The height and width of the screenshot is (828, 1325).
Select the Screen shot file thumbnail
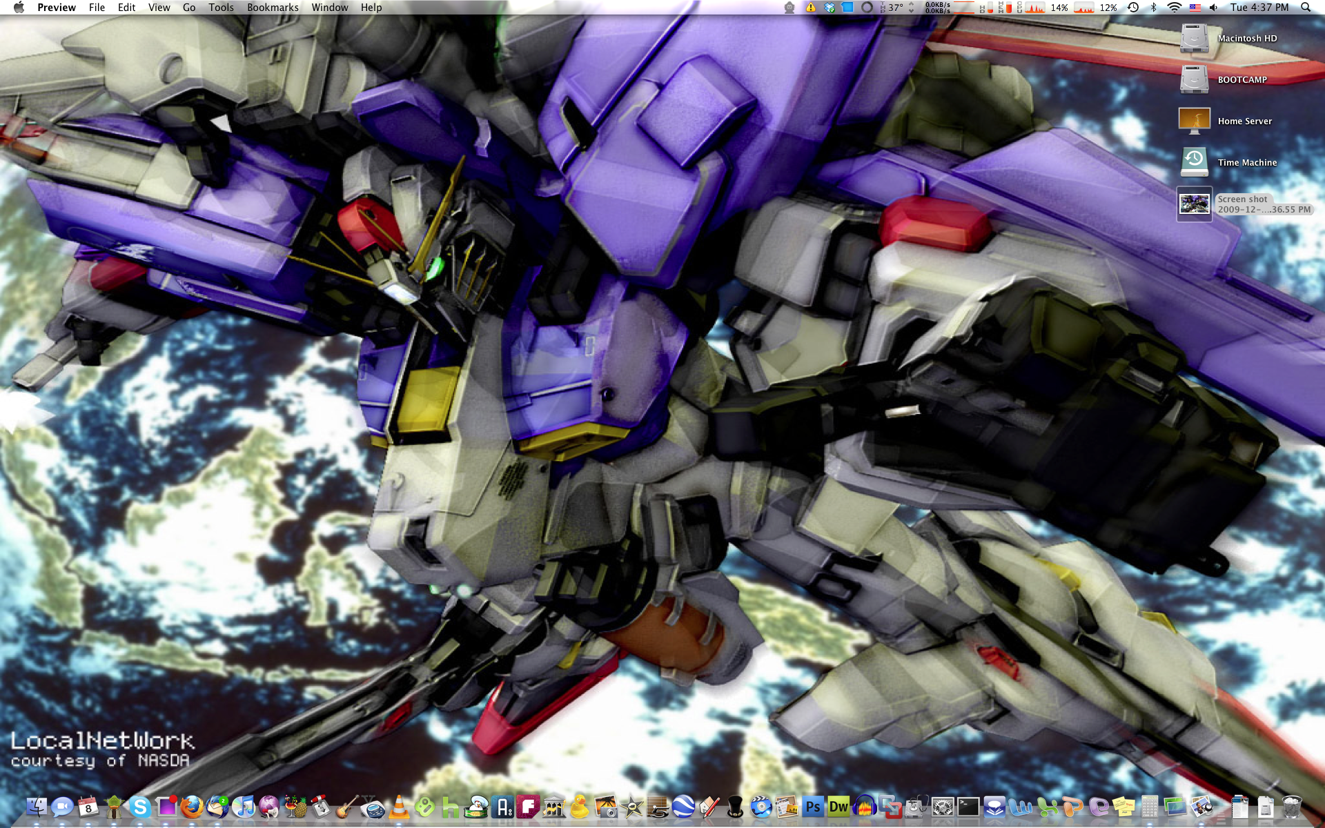point(1194,204)
